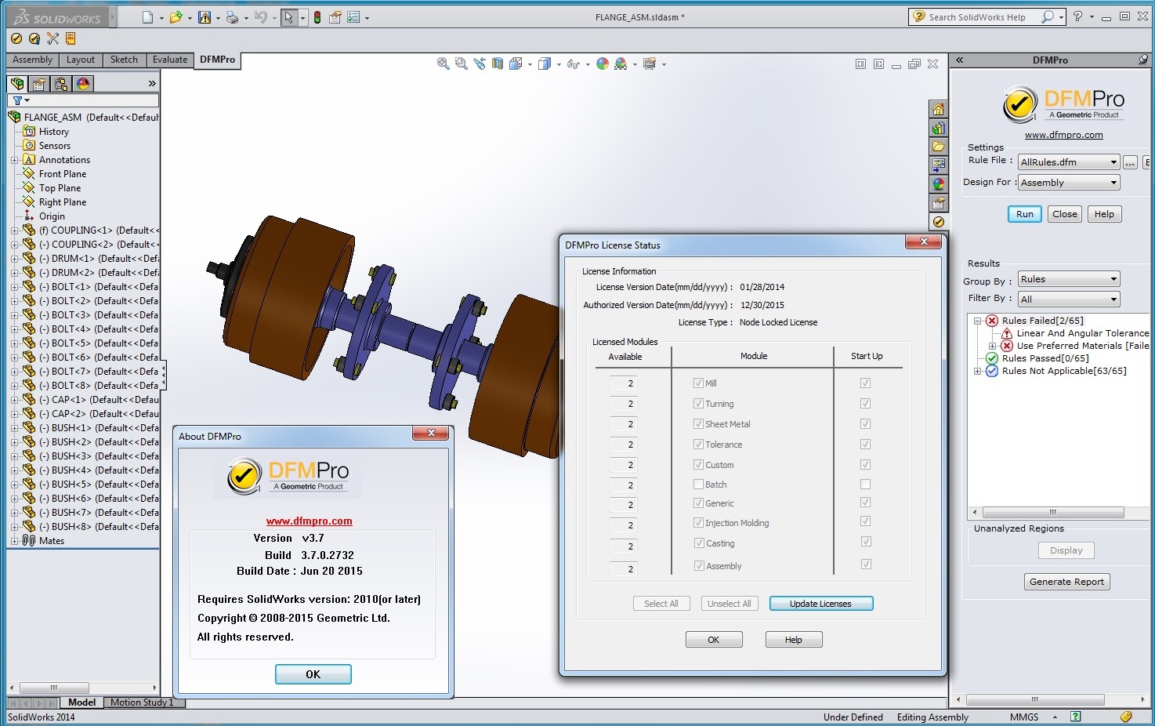Viewport: 1155px width, 726px height.
Task: Open the Design For dropdown
Action: tap(1069, 183)
